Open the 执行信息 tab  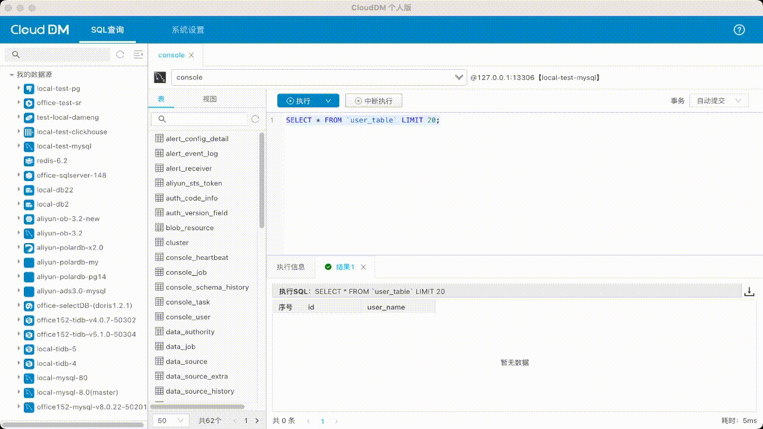click(x=290, y=267)
